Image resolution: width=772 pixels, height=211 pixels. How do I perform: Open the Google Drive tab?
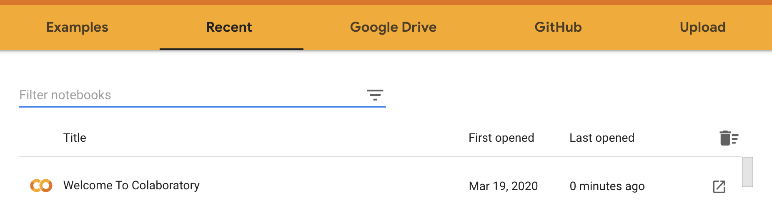(393, 27)
